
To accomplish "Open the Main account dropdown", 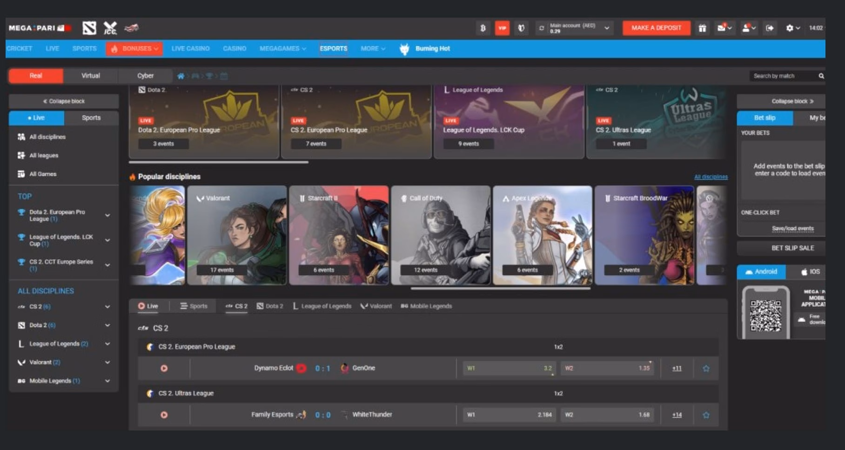I will click(607, 28).
